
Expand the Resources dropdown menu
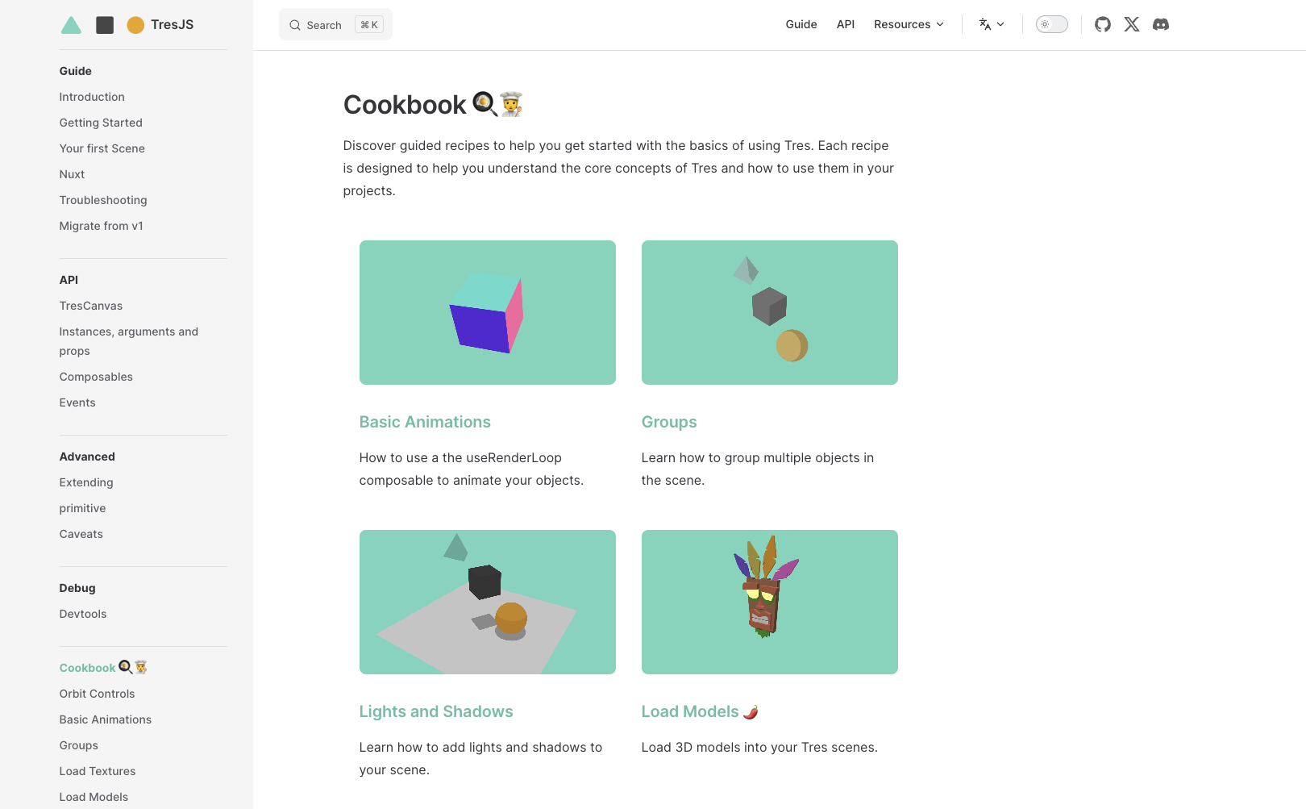(909, 24)
